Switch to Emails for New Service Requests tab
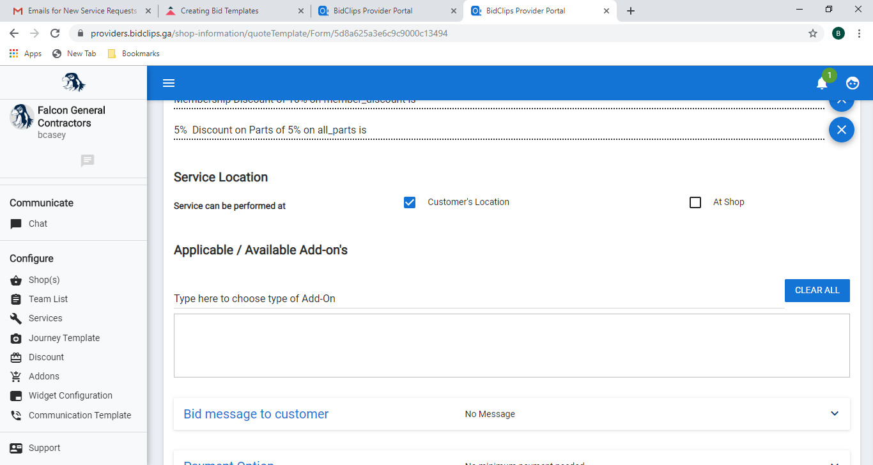873x465 pixels. point(81,11)
